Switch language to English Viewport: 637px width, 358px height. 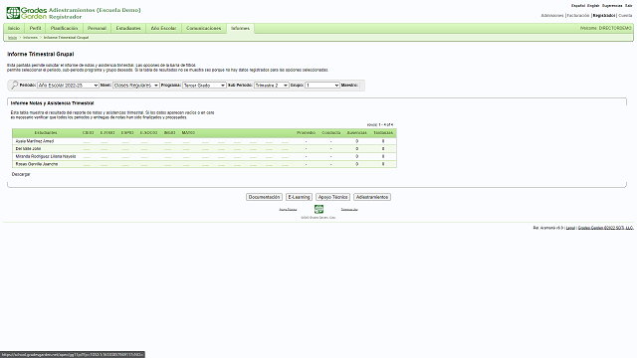coord(593,6)
